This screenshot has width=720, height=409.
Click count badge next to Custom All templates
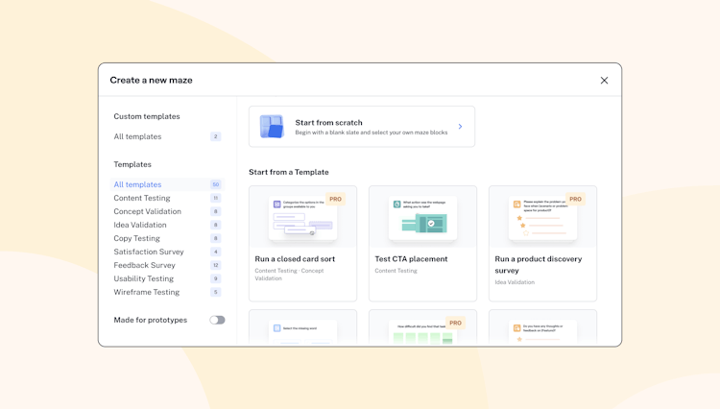click(x=215, y=136)
